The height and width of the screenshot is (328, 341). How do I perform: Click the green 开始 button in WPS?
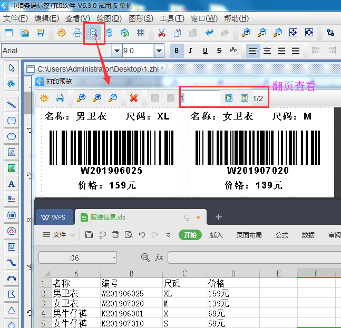190,235
